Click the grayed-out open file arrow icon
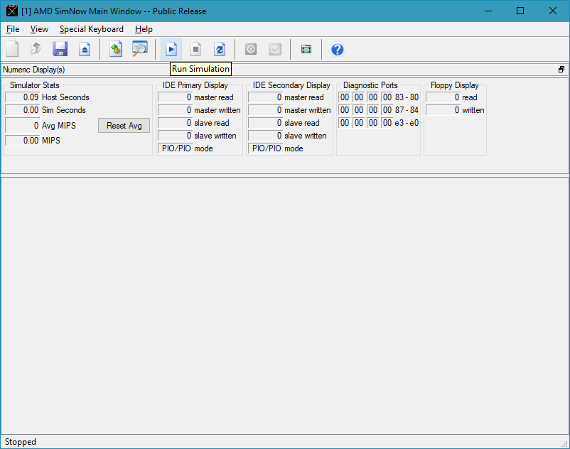The width and height of the screenshot is (570, 449). (36, 49)
